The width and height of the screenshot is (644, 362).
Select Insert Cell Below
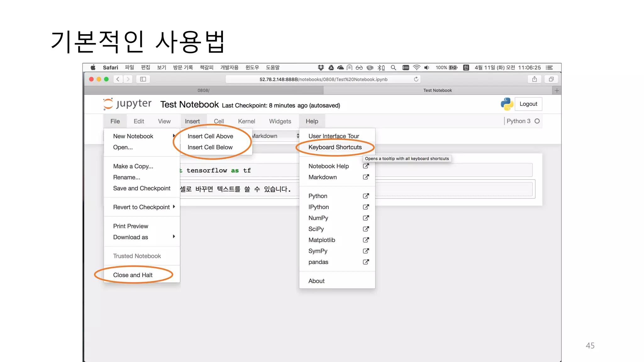[x=210, y=147]
